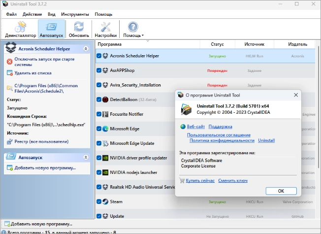
Task: Open the Деинсталлятор toolbar section
Action: (x=21, y=30)
